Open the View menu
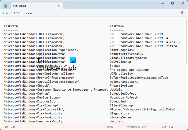The height and width of the screenshot is (130, 188). tap(29, 13)
